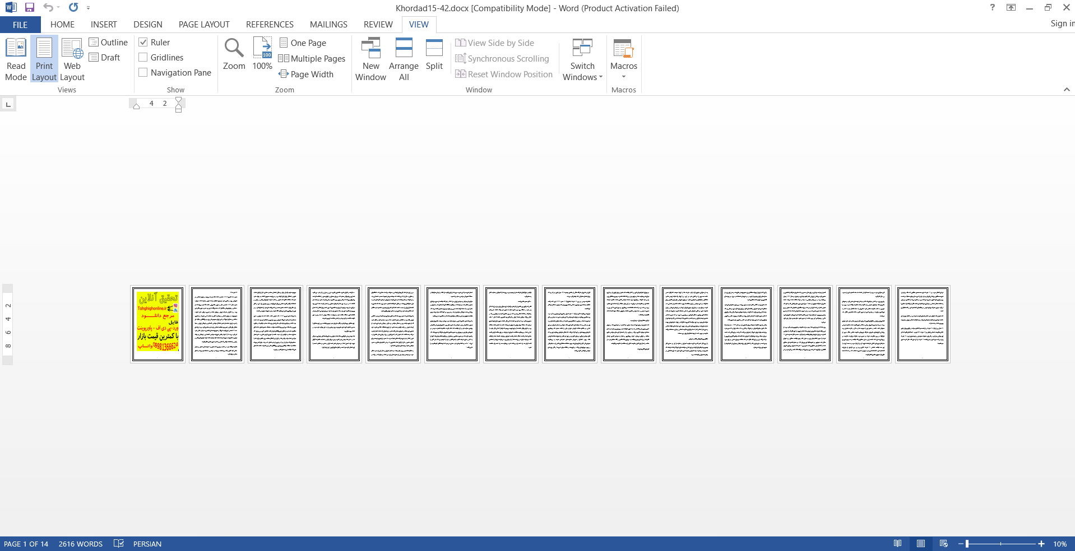The width and height of the screenshot is (1075, 551).
Task: Show Multiple Pages view
Action: pos(312,59)
